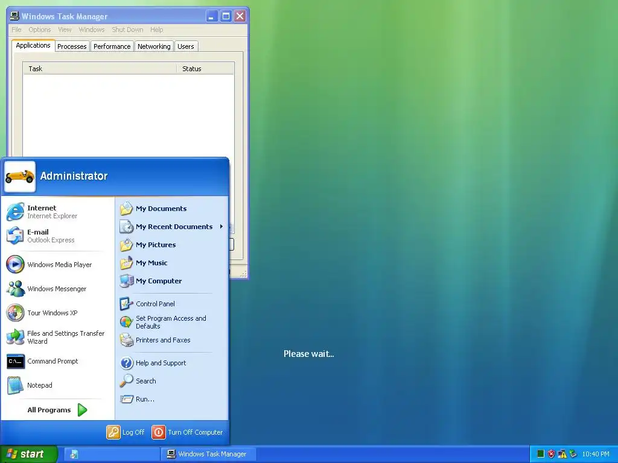This screenshot has height=463, width=618.
Task: Switch to the Applications tab
Action: click(x=33, y=45)
